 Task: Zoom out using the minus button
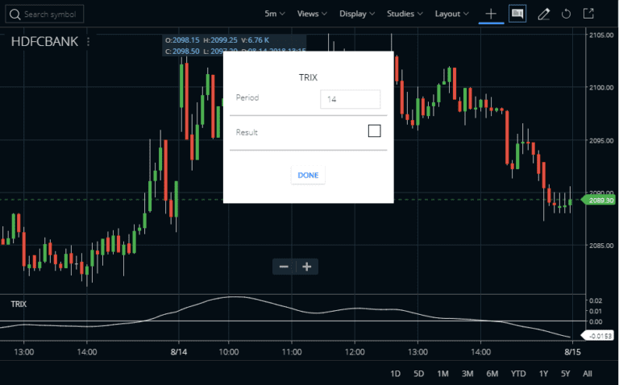[284, 267]
